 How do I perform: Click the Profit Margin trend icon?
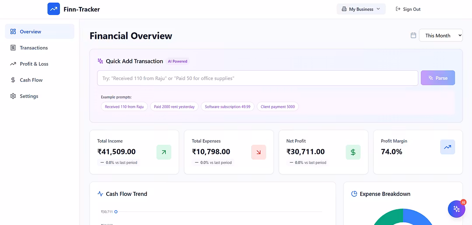pos(448,147)
